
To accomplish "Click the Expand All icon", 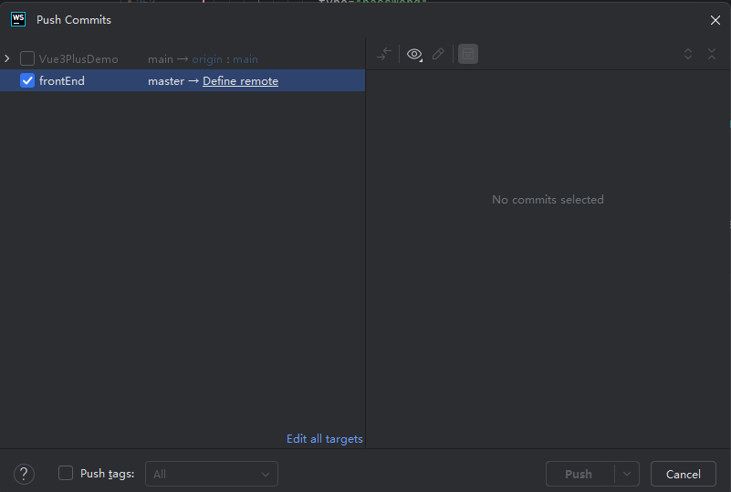I will pyautogui.click(x=687, y=54).
